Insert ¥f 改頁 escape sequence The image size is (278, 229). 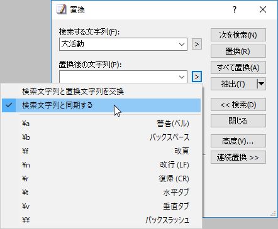(x=101, y=151)
